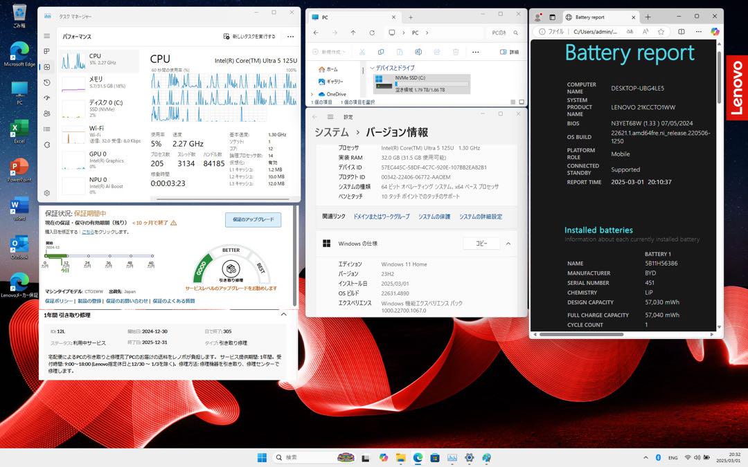Collapse Windows の仕様 section chevron

pyautogui.click(x=508, y=244)
